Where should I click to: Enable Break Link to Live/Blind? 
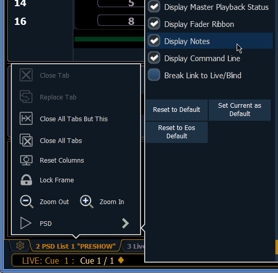click(154, 75)
